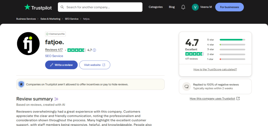Click the 3-star rating bar
The width and height of the screenshot is (268, 126).
point(232,49)
